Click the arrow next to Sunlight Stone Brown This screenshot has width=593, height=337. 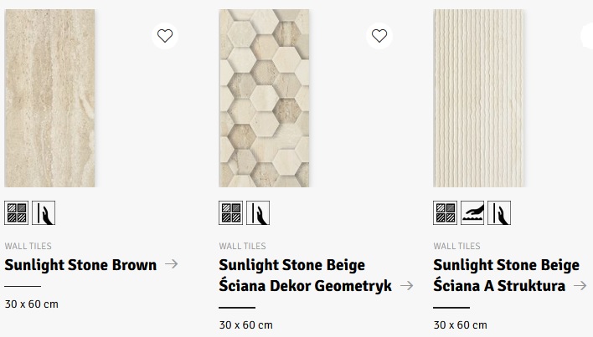point(172,264)
